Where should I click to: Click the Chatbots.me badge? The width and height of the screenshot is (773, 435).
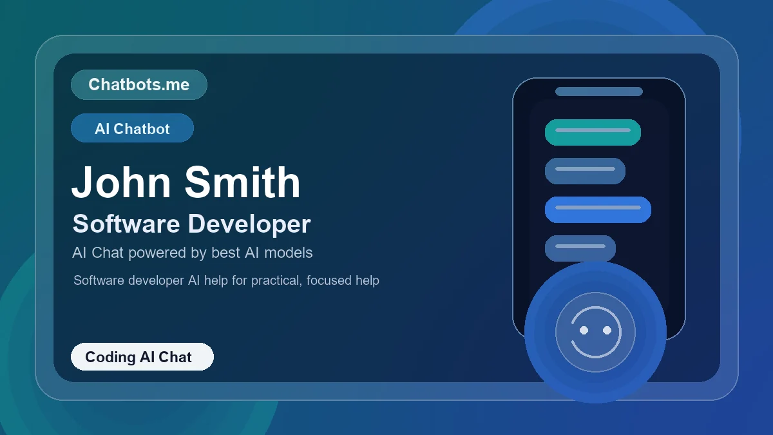tap(138, 84)
